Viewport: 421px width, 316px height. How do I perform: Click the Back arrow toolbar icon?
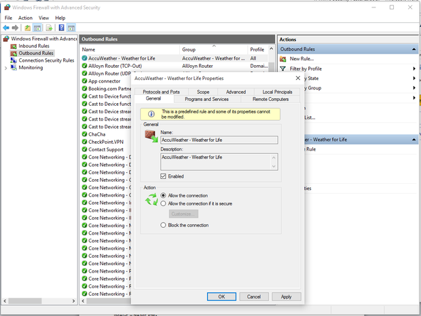6,28
